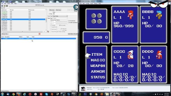Screen dimensions: 171x96
Task: Open Skype from the taskbar
Action: [46, 94]
